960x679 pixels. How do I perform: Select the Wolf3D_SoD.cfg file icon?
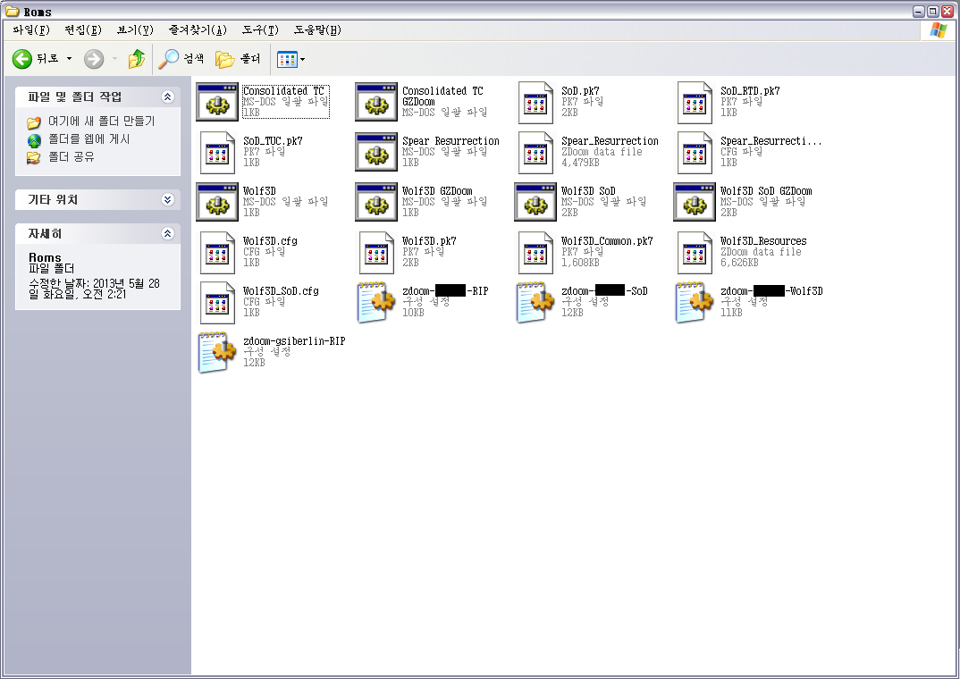(216, 303)
